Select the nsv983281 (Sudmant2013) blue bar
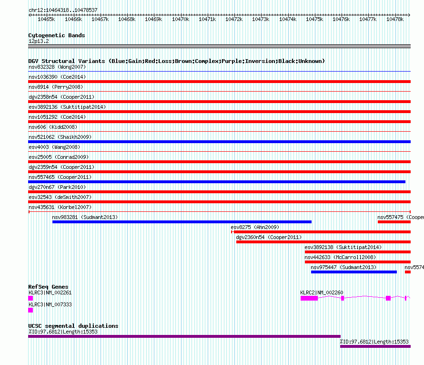Screen dimensions: 424x365 point(182,222)
